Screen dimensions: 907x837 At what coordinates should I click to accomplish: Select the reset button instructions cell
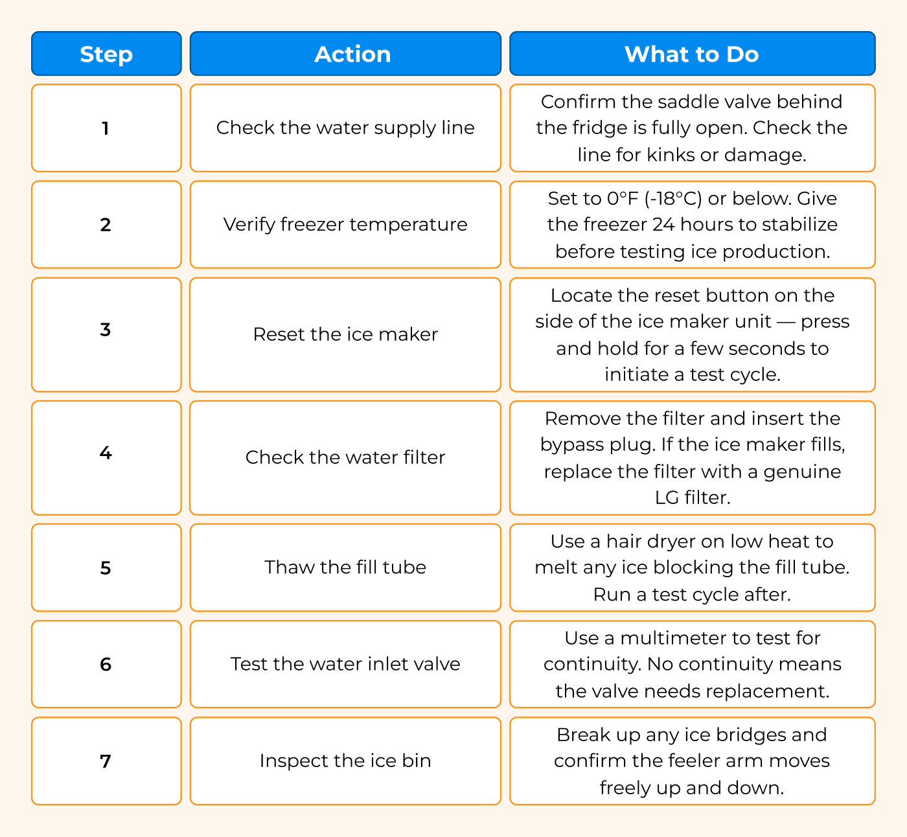[x=692, y=334]
